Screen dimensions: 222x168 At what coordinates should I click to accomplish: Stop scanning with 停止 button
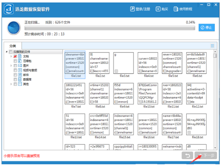(207, 28)
